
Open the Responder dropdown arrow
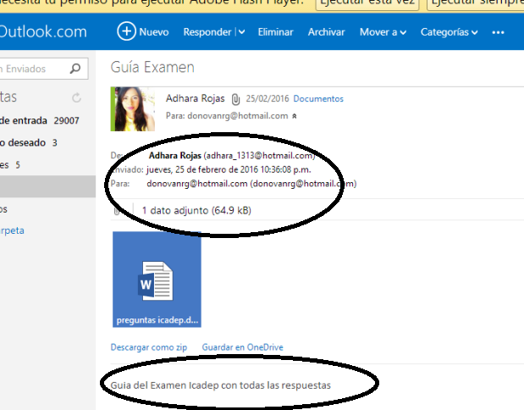point(241,32)
